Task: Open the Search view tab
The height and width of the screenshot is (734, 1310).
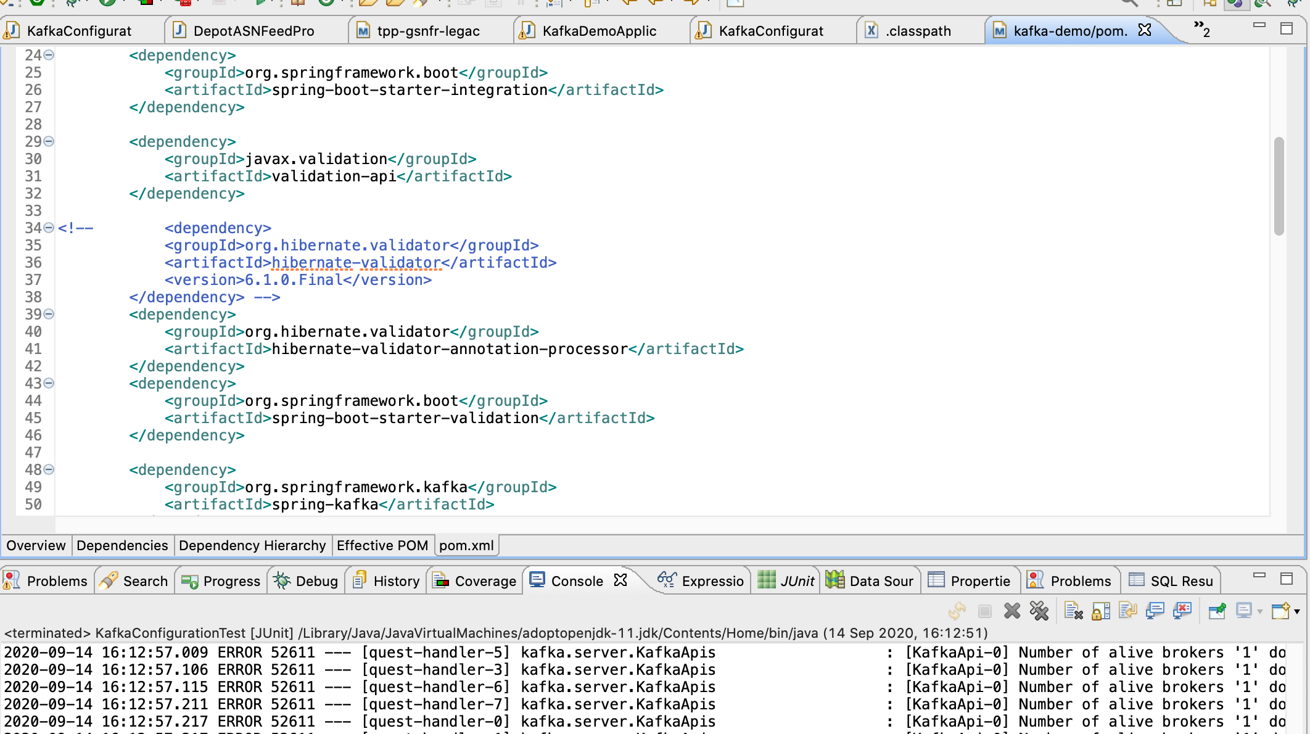Action: (134, 581)
